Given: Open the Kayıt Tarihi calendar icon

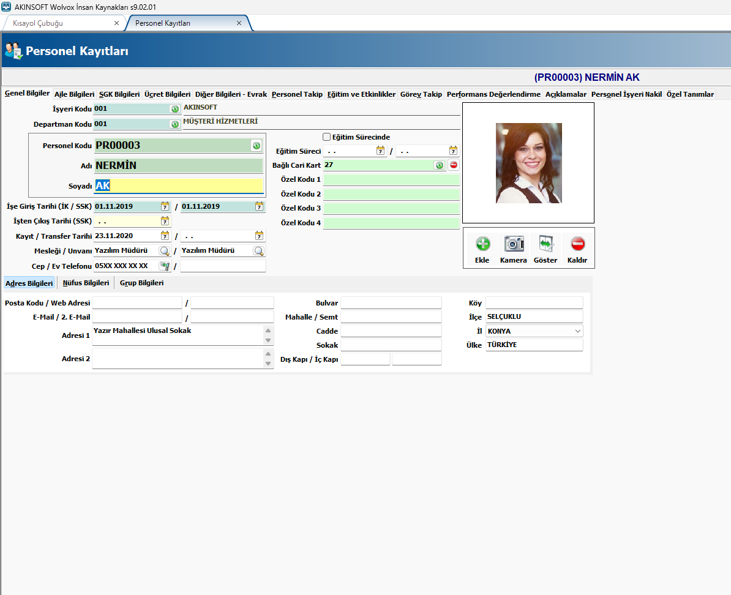Looking at the screenshot, I should (x=165, y=236).
